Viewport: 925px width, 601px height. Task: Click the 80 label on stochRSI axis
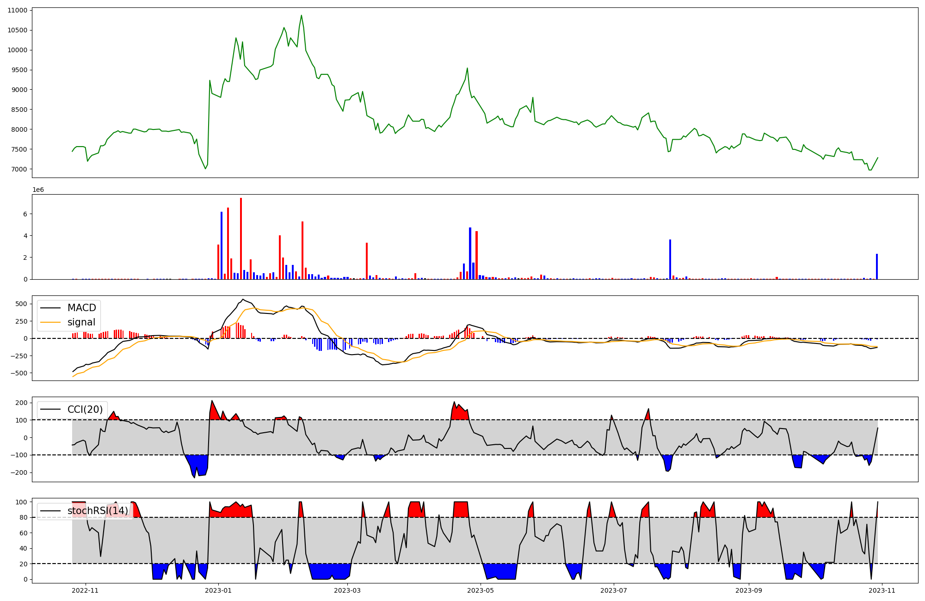(x=23, y=517)
